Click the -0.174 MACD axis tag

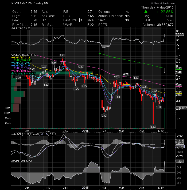tap(180, 147)
